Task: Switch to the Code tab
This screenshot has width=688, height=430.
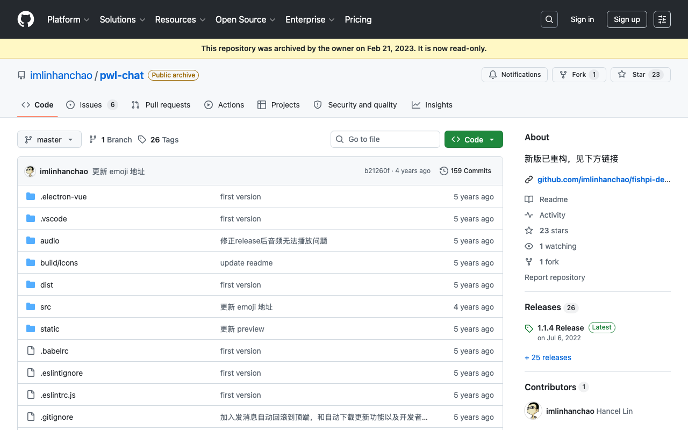Action: [x=38, y=105]
